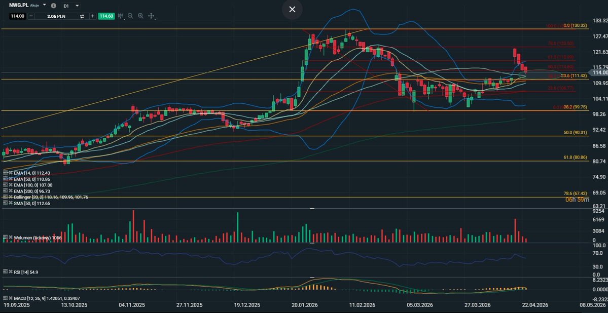Click the 04.11.2025 date on time axis

(132, 305)
